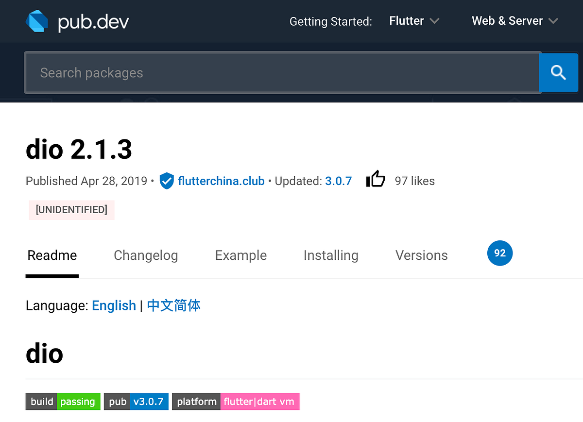Click the magnifier search button
The height and width of the screenshot is (422, 583).
[559, 73]
